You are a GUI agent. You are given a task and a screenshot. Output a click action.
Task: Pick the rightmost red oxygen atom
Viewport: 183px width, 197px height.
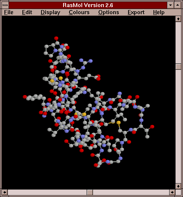point(152,126)
